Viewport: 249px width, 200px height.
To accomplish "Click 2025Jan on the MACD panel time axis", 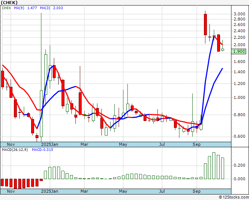I will (x=49, y=191).
